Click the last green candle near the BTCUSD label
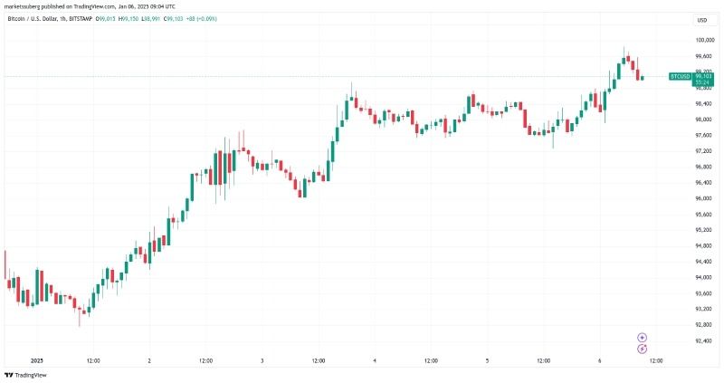The image size is (724, 383). pos(643,78)
